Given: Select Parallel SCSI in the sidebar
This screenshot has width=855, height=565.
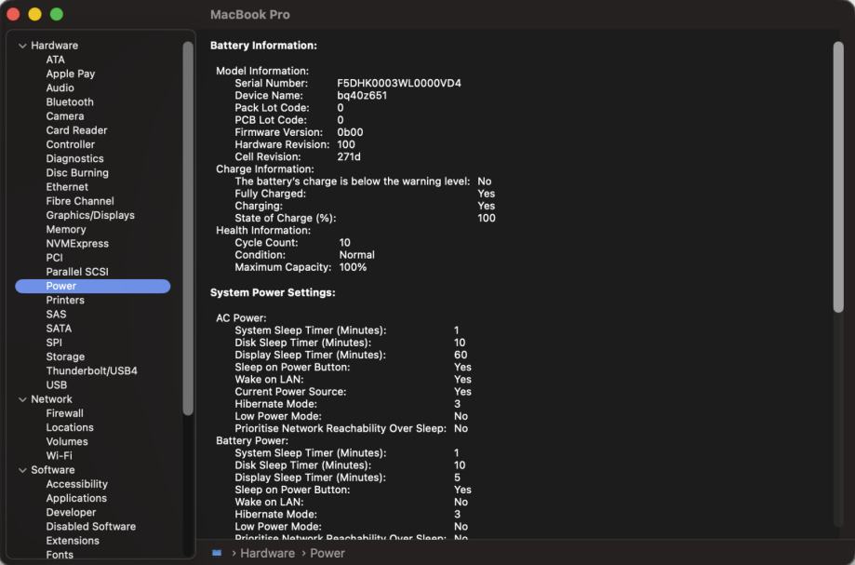Looking at the screenshot, I should [77, 272].
